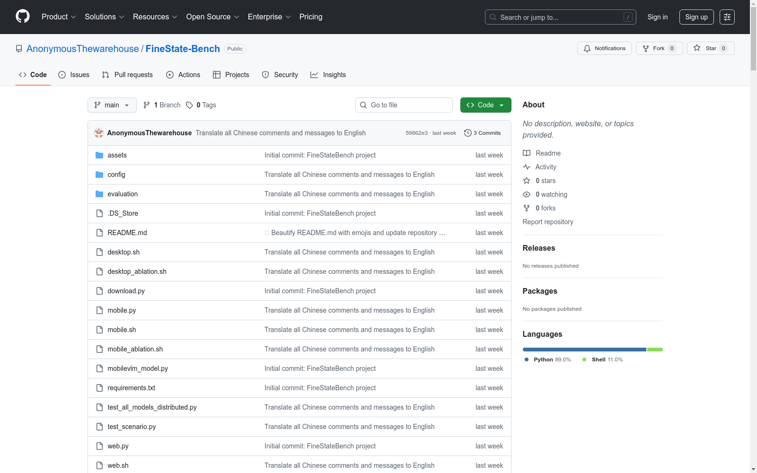Screen dimensions: 757x473
Task: Click the watching eye icon
Action: [527, 194]
